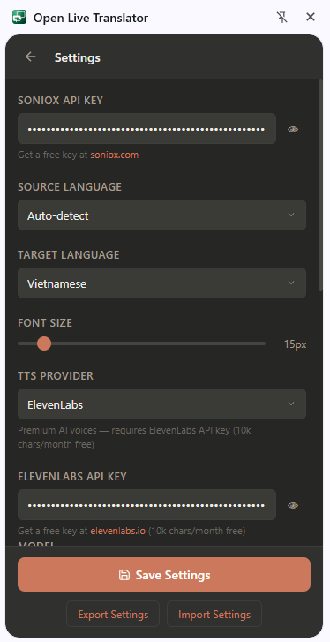Click Import Settings button

(x=214, y=614)
